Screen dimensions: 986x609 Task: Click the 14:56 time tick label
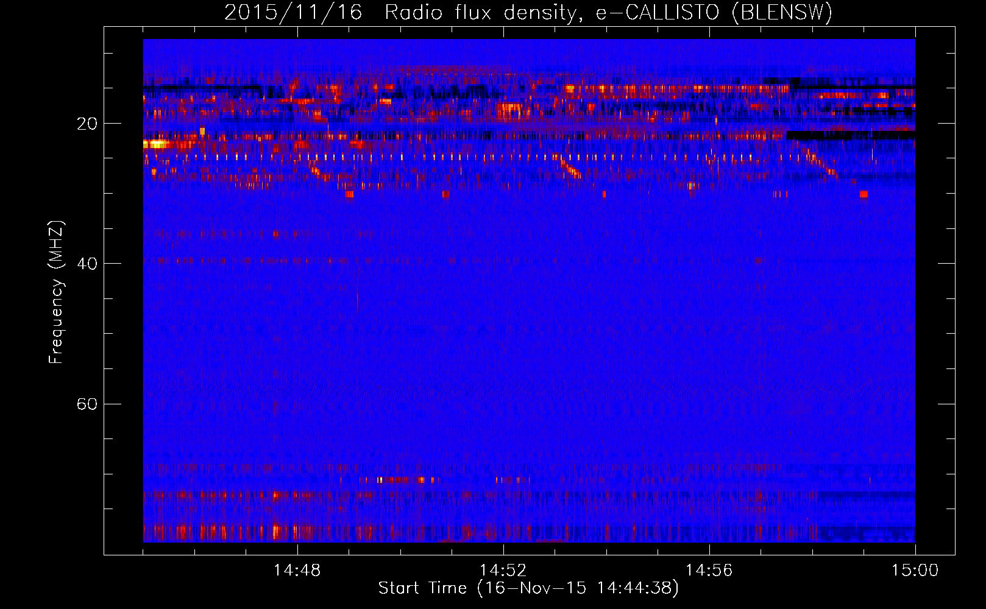click(x=709, y=571)
